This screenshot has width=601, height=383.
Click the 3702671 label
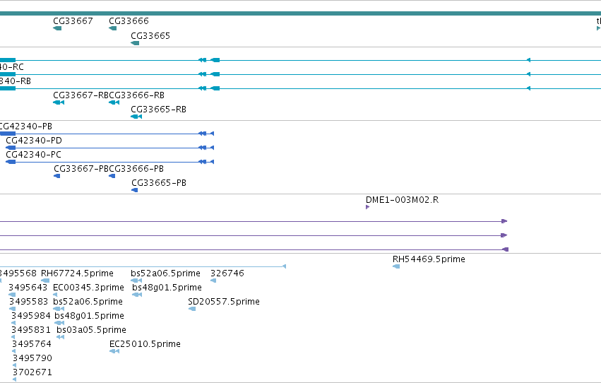(32, 372)
